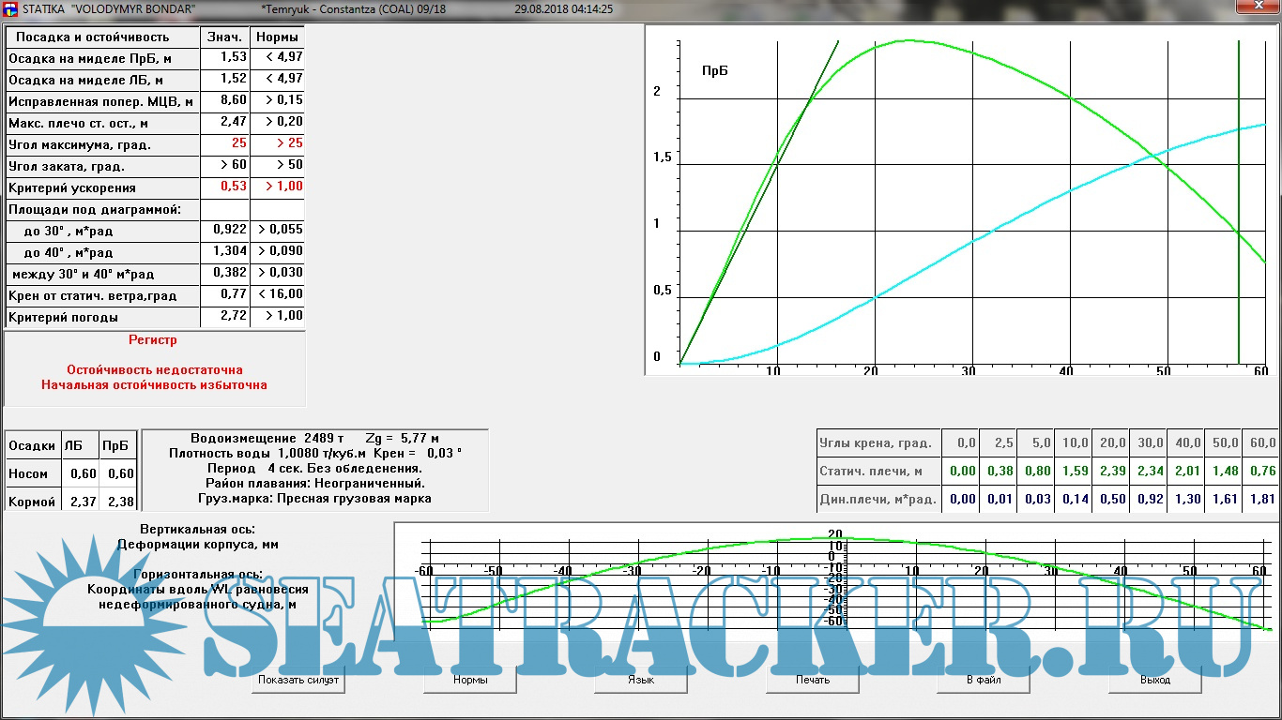Click the "Водоизмещение 2489 т" info line
The image size is (1282, 720).
267,438
